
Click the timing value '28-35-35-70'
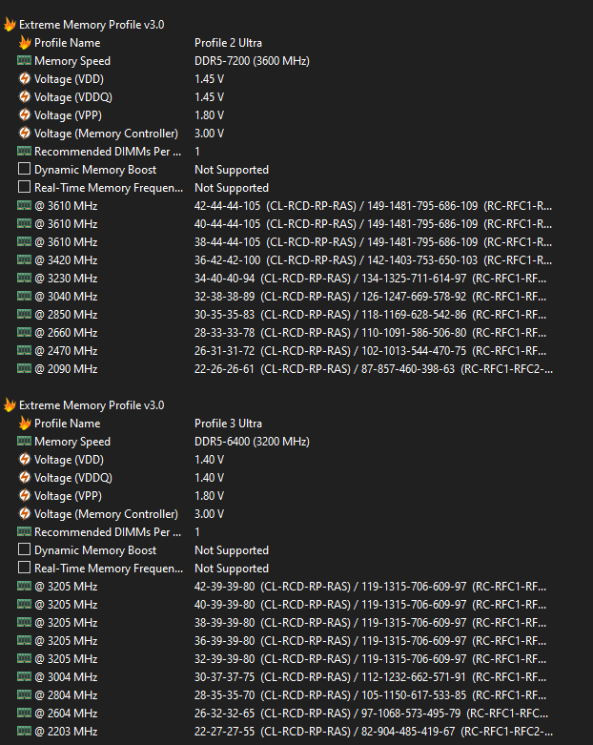(225, 694)
